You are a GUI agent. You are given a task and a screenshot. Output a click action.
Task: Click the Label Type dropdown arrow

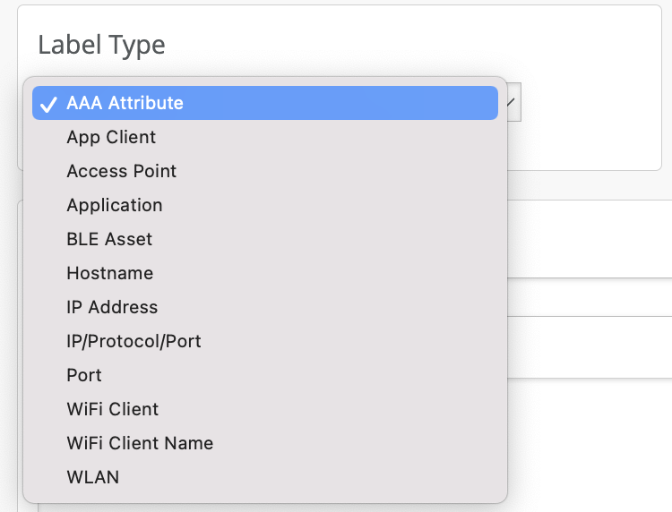(x=511, y=103)
